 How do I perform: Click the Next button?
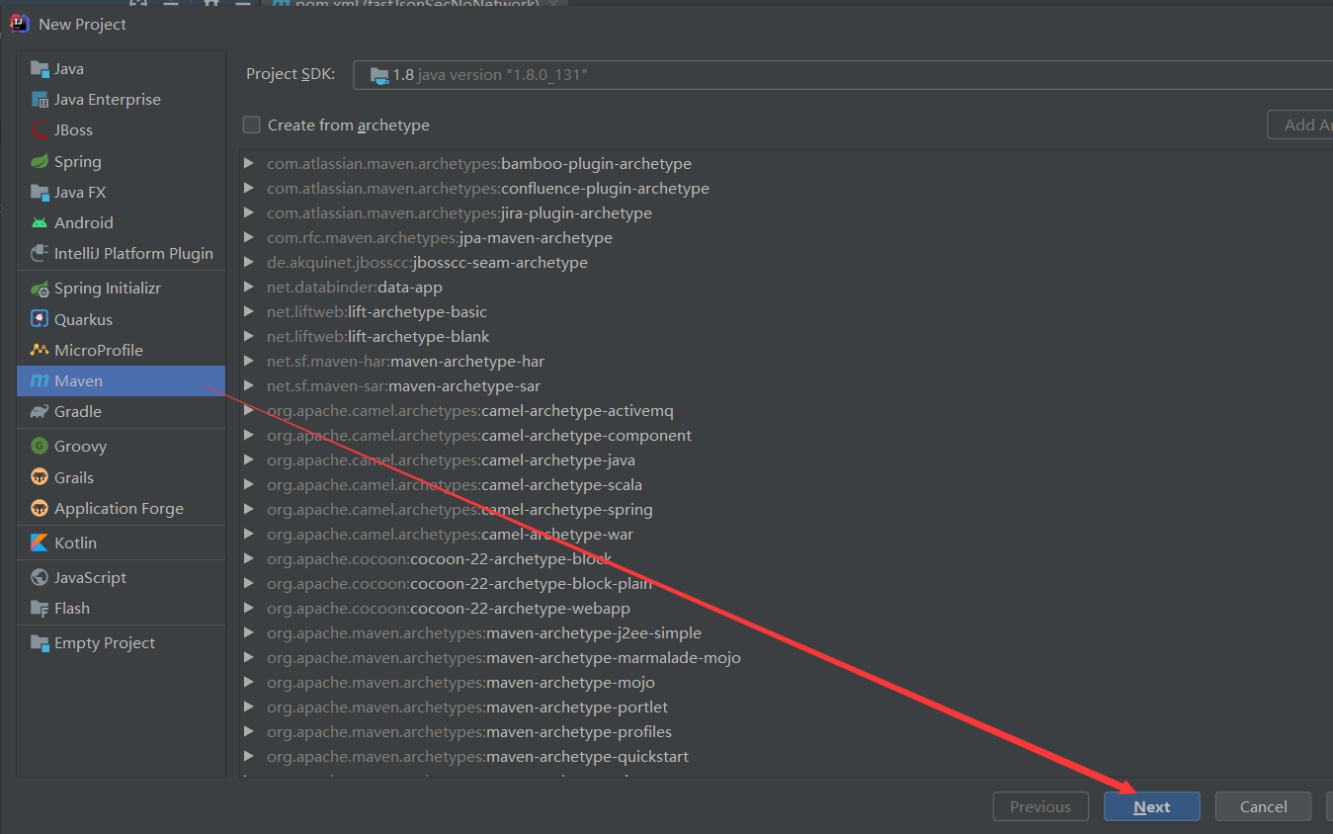tap(1151, 807)
